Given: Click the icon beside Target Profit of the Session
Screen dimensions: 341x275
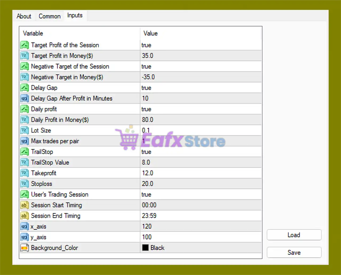Looking at the screenshot, I should [25, 45].
